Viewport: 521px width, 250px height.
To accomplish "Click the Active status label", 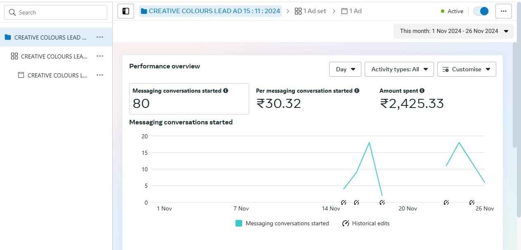I will [x=455, y=11].
